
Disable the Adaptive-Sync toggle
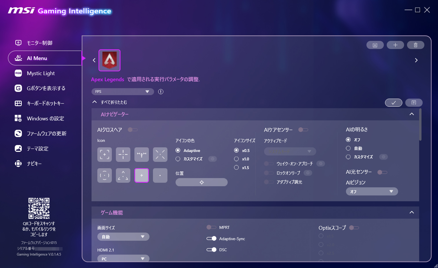click(x=212, y=238)
